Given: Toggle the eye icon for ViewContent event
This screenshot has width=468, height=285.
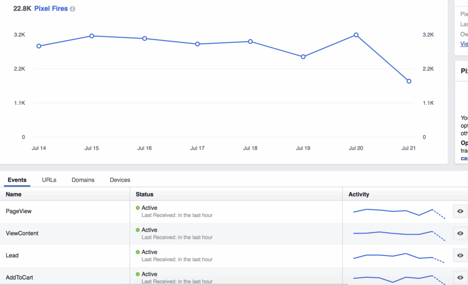Looking at the screenshot, I should (x=460, y=233).
